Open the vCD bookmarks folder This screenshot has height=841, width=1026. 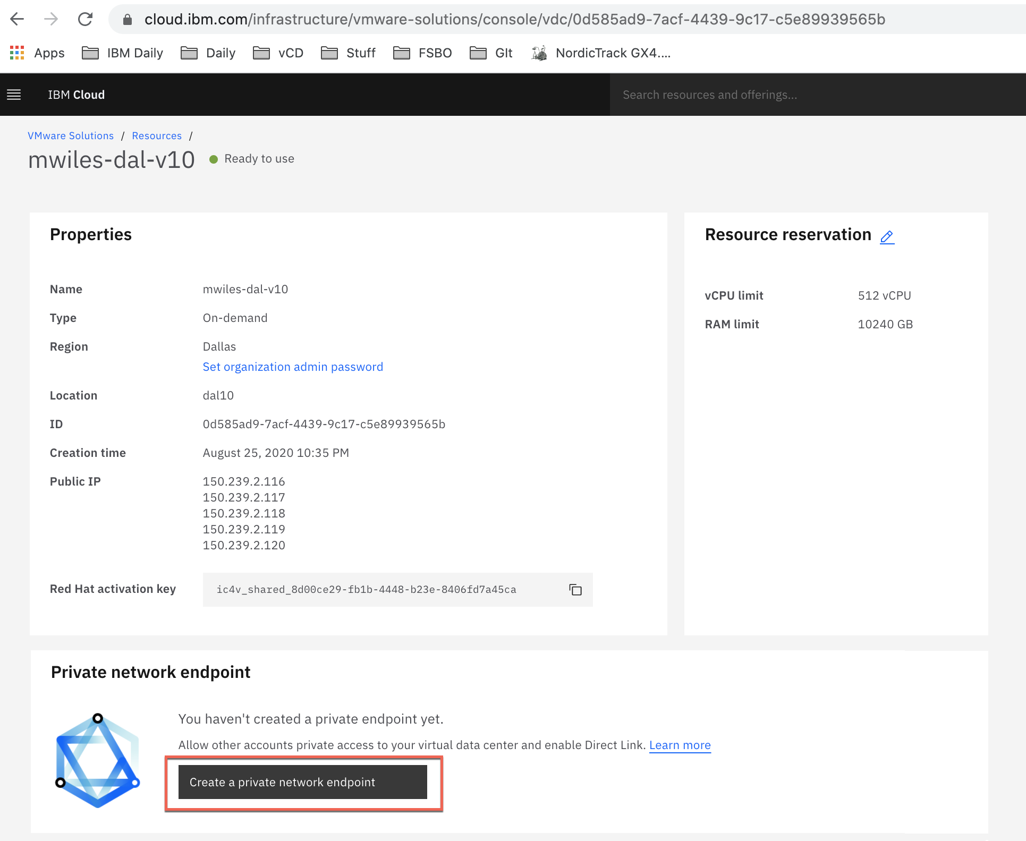point(278,53)
